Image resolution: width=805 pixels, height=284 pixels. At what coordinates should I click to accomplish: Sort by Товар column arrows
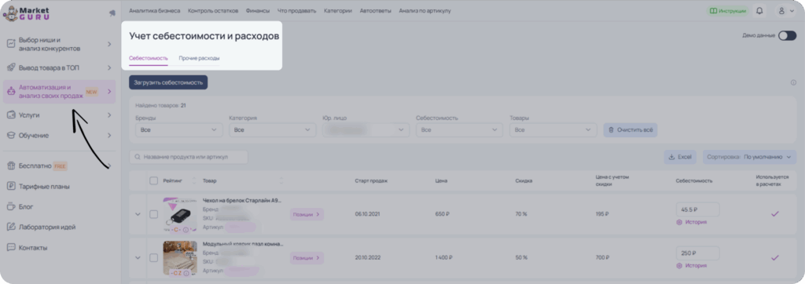point(281,180)
